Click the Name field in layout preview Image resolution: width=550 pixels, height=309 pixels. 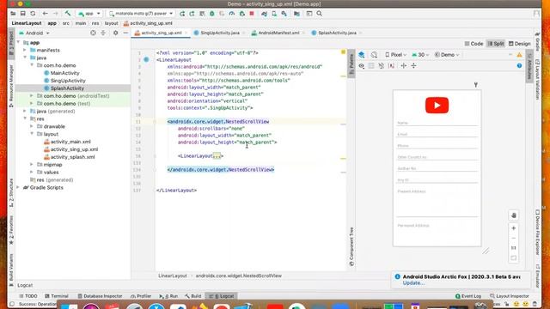437,123
